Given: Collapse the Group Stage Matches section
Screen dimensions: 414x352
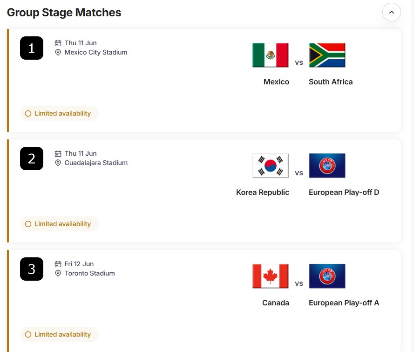Looking at the screenshot, I should 391,13.
